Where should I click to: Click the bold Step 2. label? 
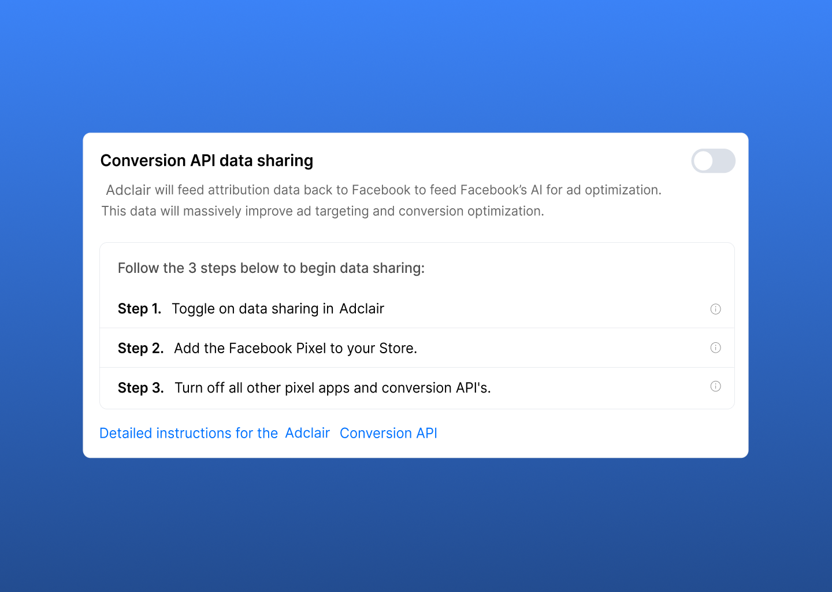(140, 348)
